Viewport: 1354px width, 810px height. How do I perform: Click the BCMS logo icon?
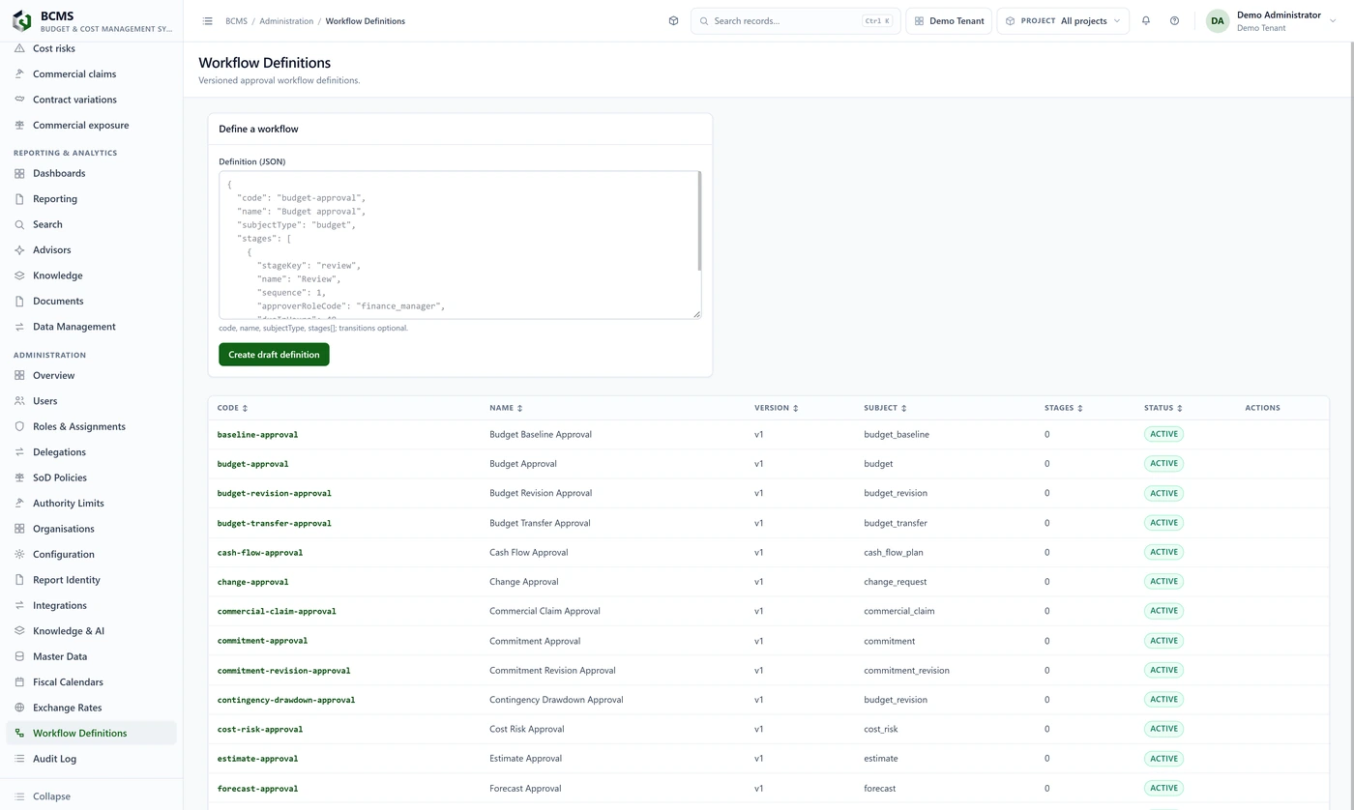click(x=22, y=20)
